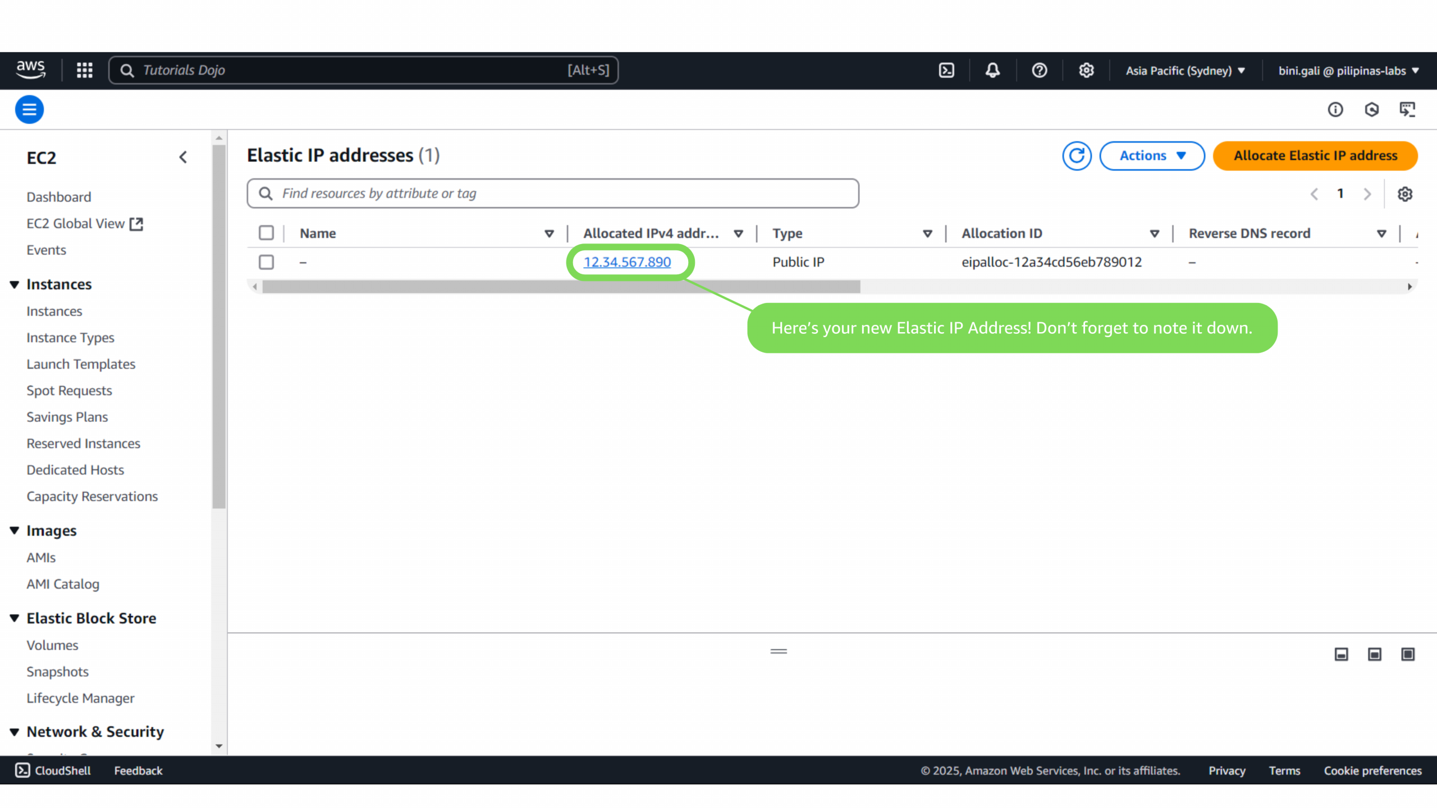
Task: Click the refresh Elastic IP list icon
Action: 1076,155
